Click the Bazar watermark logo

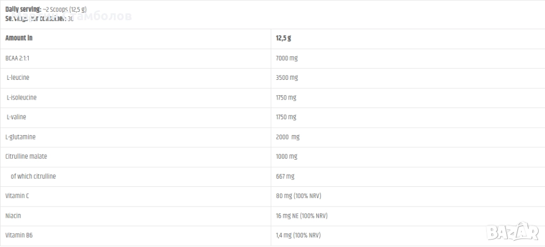click(x=513, y=233)
